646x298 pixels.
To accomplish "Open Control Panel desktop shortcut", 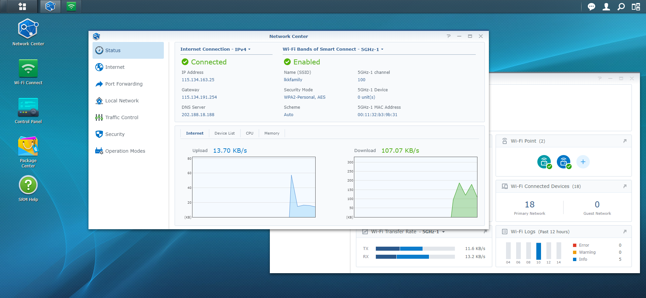I will [28, 111].
